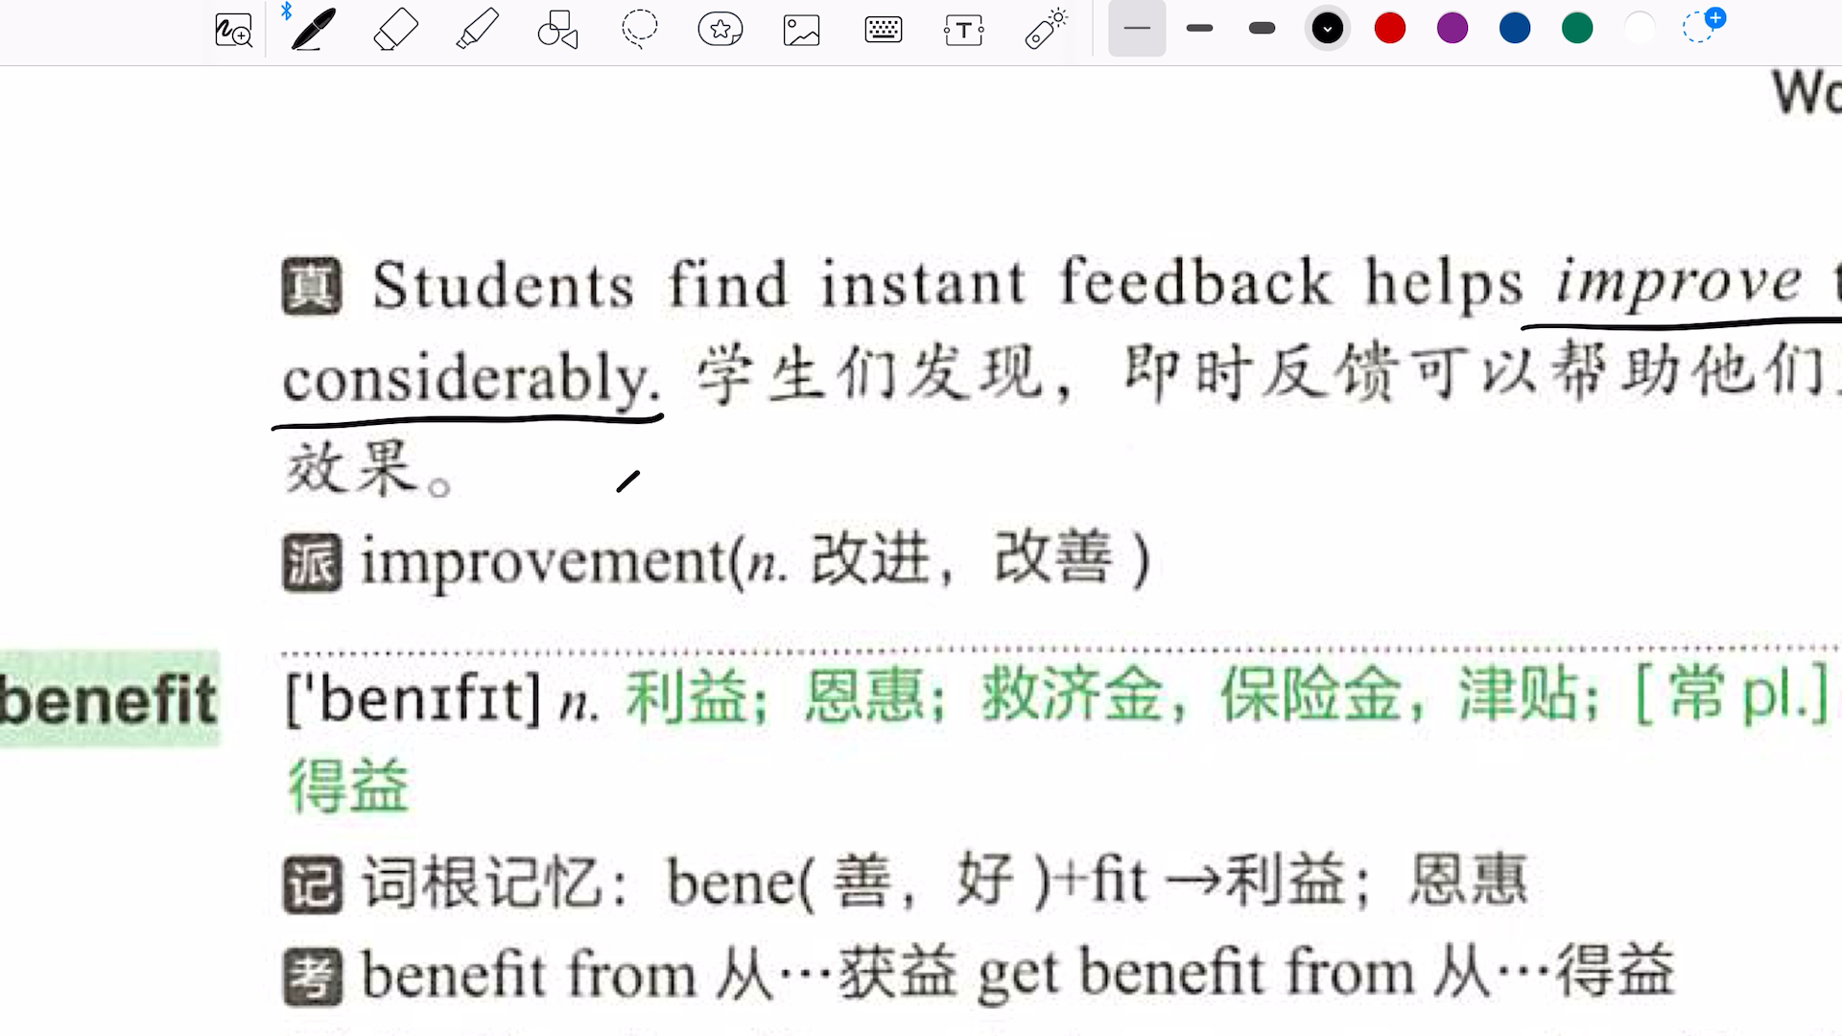
Task: Select the eraser tool
Action: [394, 28]
